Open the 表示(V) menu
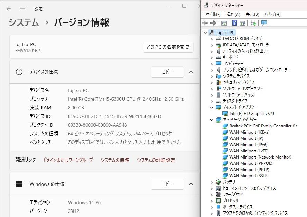The height and width of the screenshot is (217, 307). (252, 14)
